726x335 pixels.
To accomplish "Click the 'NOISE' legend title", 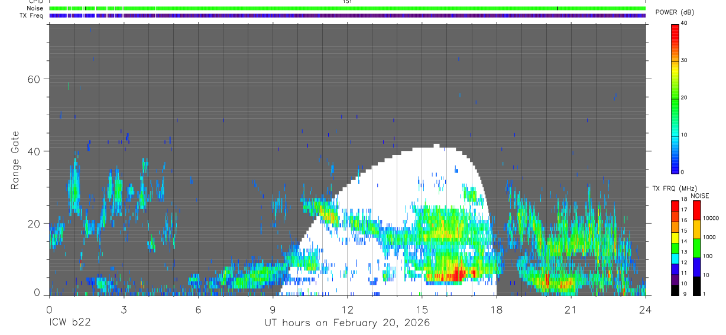I will click(700, 196).
